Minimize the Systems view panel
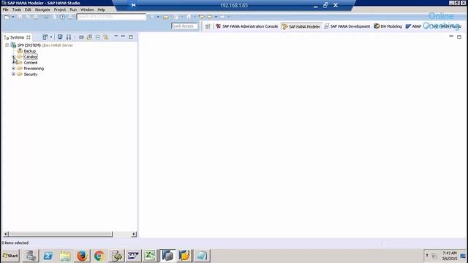The height and width of the screenshot is (263, 468). 123,37
